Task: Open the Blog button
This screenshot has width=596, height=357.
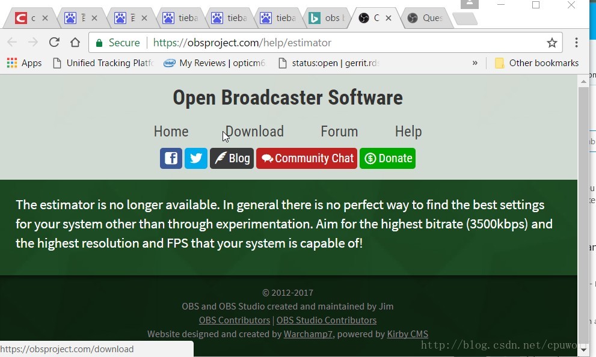Action: click(232, 158)
